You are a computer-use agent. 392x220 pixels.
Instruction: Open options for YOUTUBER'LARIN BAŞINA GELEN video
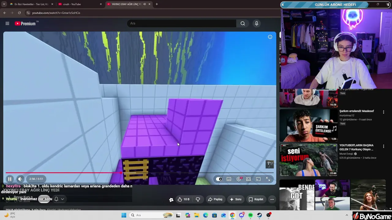click(383, 146)
